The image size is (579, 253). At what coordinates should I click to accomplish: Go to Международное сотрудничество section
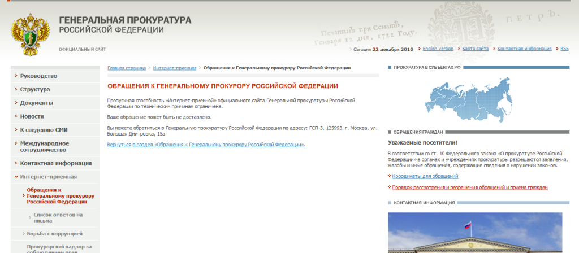point(45,147)
